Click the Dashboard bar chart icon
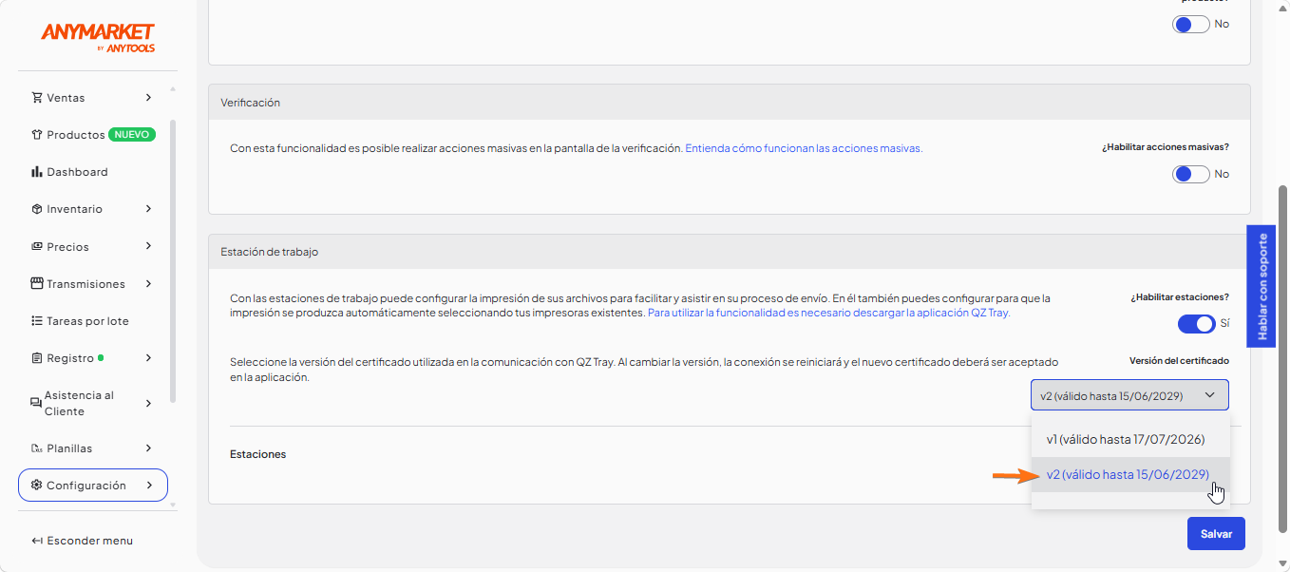Screen dimensions: 1290x572 [37, 172]
